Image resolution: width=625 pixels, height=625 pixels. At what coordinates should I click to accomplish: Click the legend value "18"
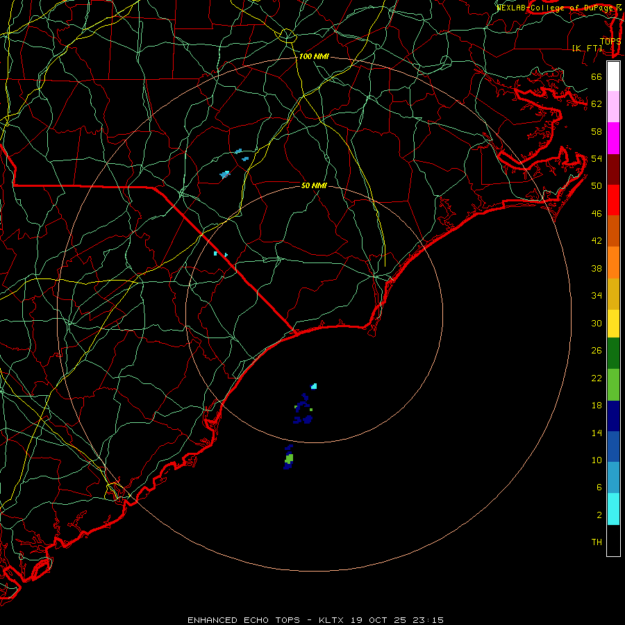click(597, 406)
